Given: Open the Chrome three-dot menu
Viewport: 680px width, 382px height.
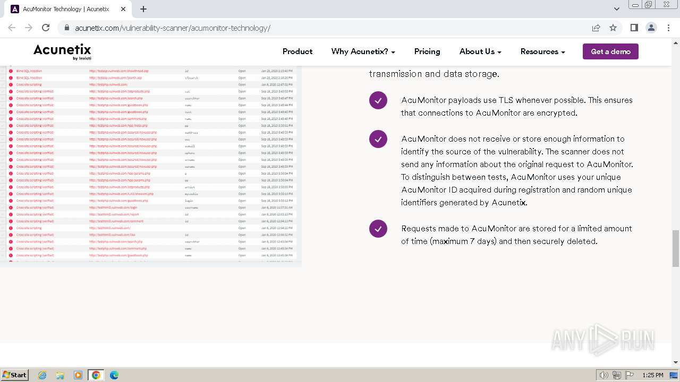Looking at the screenshot, I should (668, 28).
